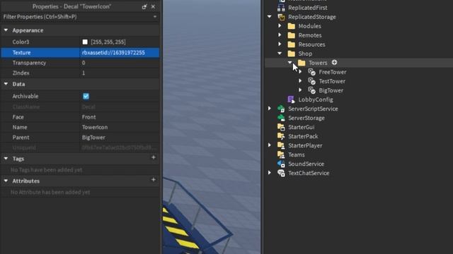Image resolution: width=453 pixels, height=254 pixels.
Task: Select the ServerStorage tree item
Action: (x=306, y=118)
